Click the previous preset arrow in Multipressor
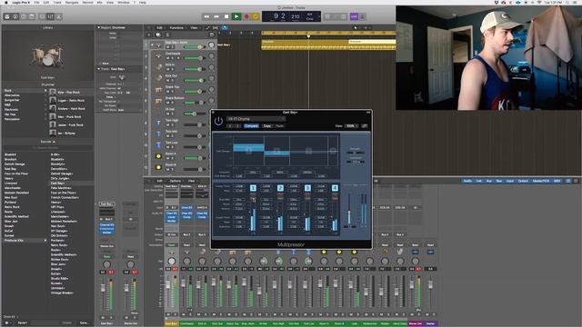This screenshot has width=582, height=327. point(230,126)
